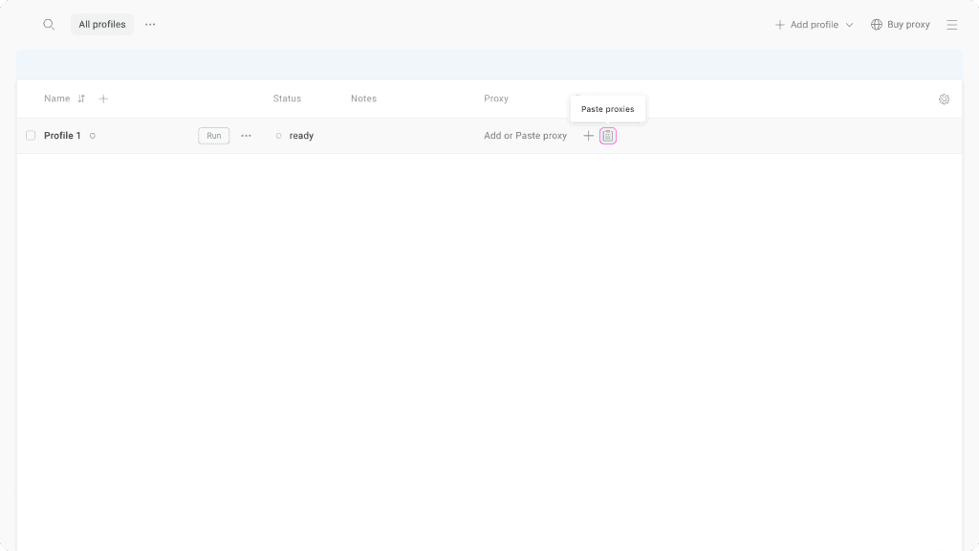The width and height of the screenshot is (979, 551).
Task: Open the search magnifier icon
Action: coord(49,25)
